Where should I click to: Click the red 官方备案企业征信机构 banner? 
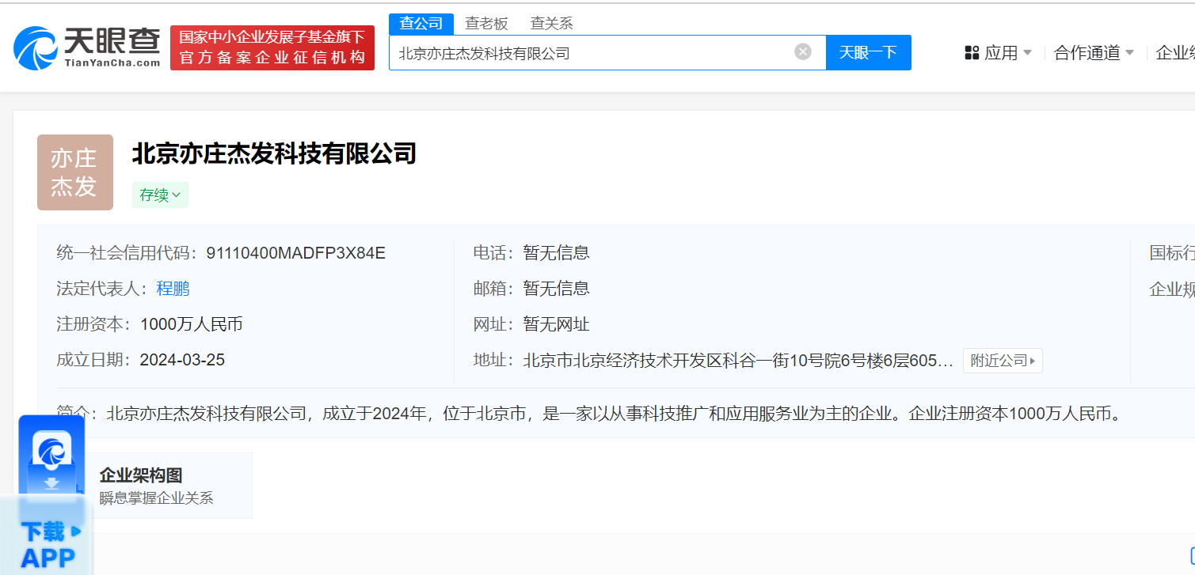click(x=272, y=48)
